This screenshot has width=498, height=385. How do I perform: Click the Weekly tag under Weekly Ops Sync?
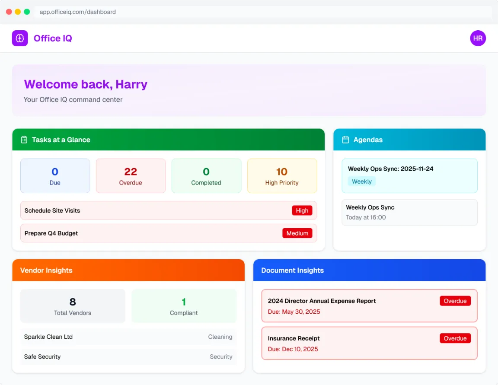361,181
